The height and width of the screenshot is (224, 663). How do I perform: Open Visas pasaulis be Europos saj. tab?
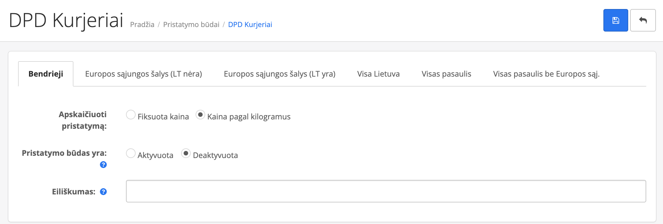click(x=546, y=74)
